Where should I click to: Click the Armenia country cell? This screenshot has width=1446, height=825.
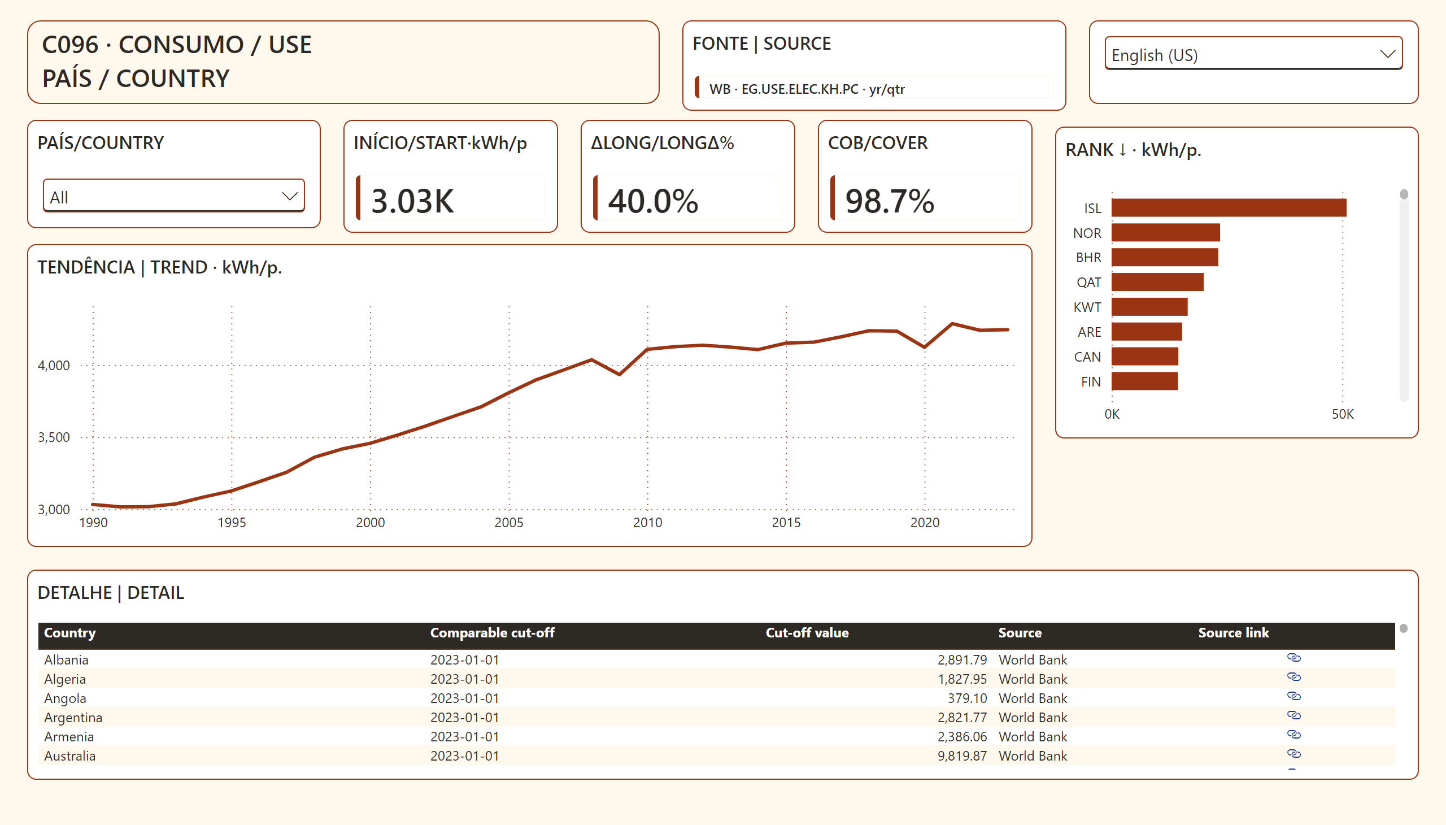click(x=68, y=737)
